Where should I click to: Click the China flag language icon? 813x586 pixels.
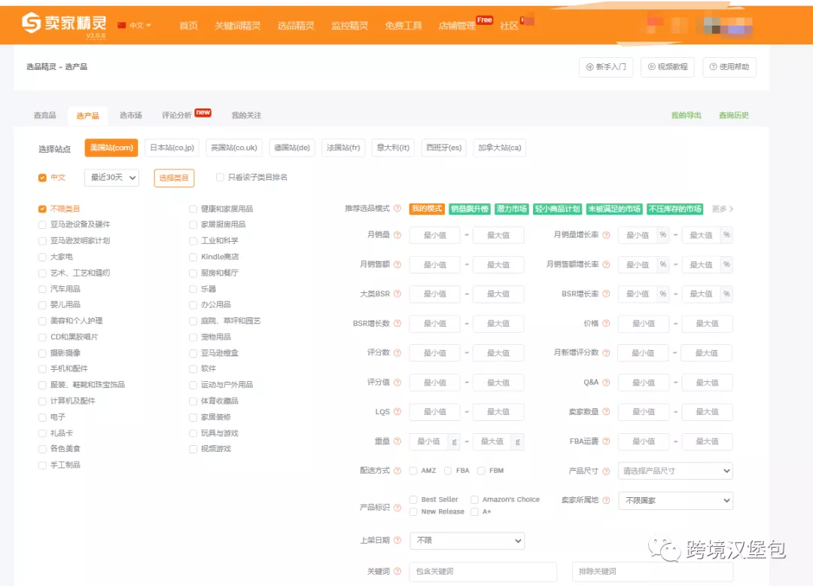click(x=121, y=25)
